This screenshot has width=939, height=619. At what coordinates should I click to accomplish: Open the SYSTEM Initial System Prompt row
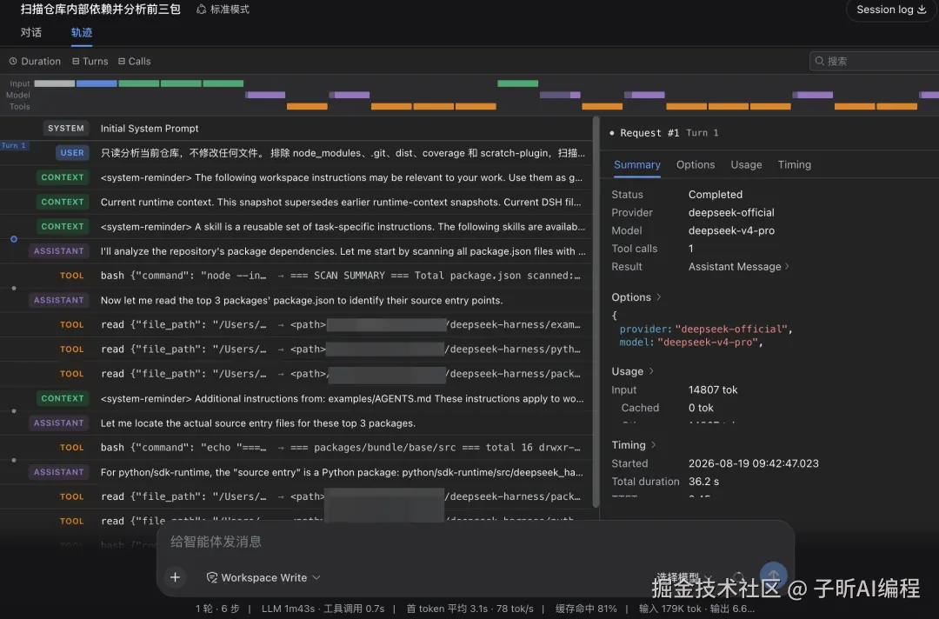[x=296, y=128]
